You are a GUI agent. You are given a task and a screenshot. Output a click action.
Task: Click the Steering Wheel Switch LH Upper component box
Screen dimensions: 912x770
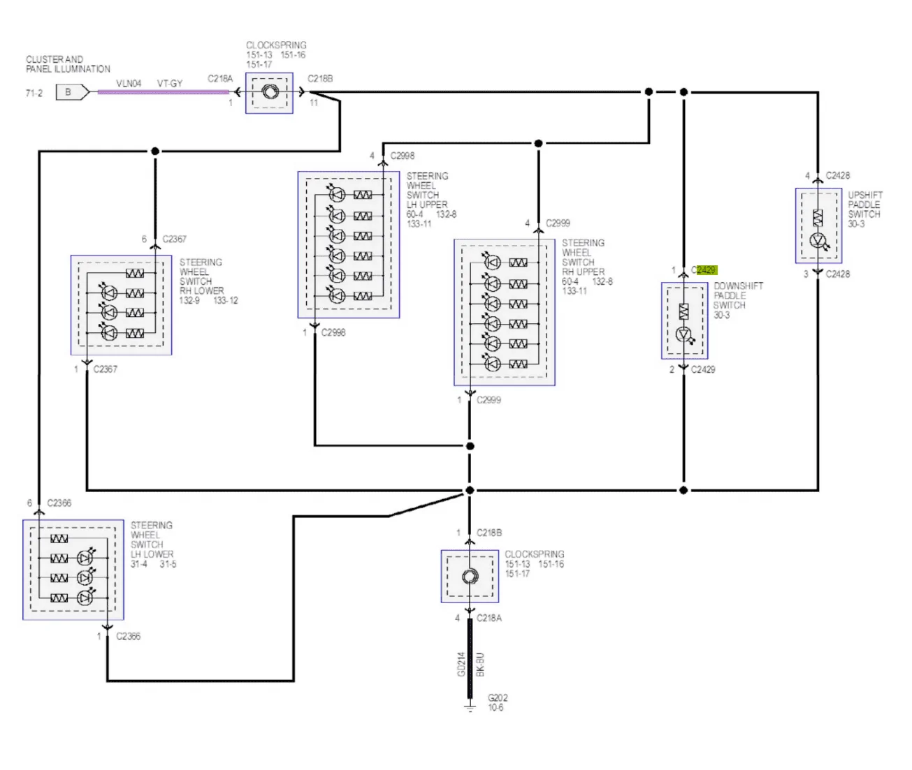(349, 244)
